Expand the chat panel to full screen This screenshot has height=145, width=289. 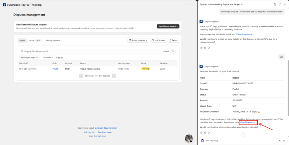(280, 5)
